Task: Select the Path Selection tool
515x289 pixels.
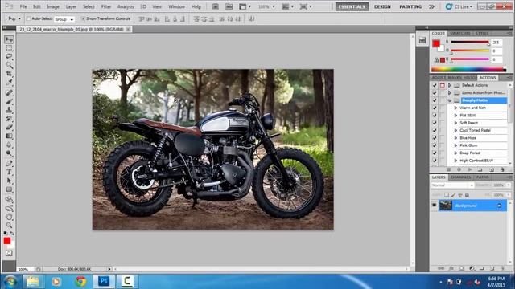Action: click(9, 181)
